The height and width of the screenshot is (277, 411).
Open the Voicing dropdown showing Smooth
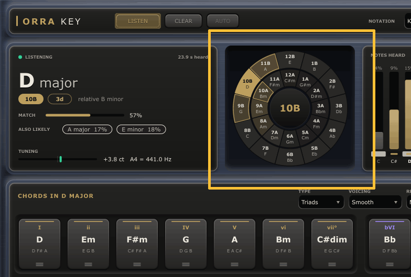coord(375,202)
